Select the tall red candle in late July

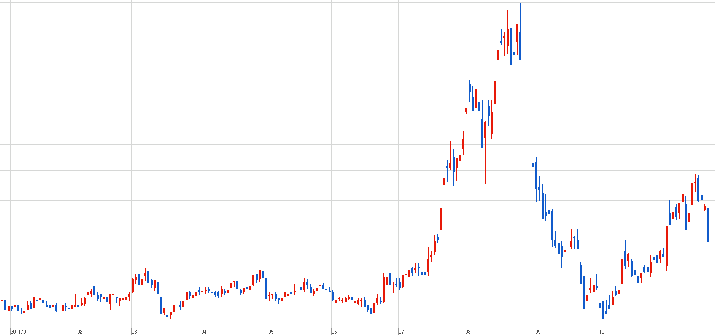tap(441, 219)
